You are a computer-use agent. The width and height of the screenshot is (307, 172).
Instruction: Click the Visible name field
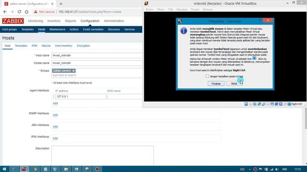97,63
